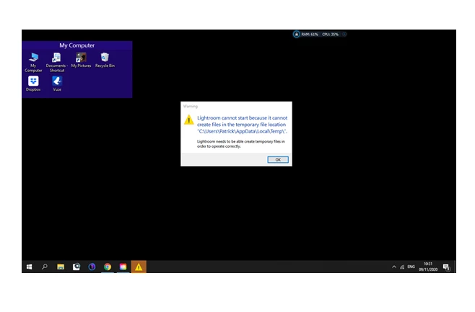The image size is (475, 312).
Task: Change the ENG input language
Action: [x=411, y=267]
